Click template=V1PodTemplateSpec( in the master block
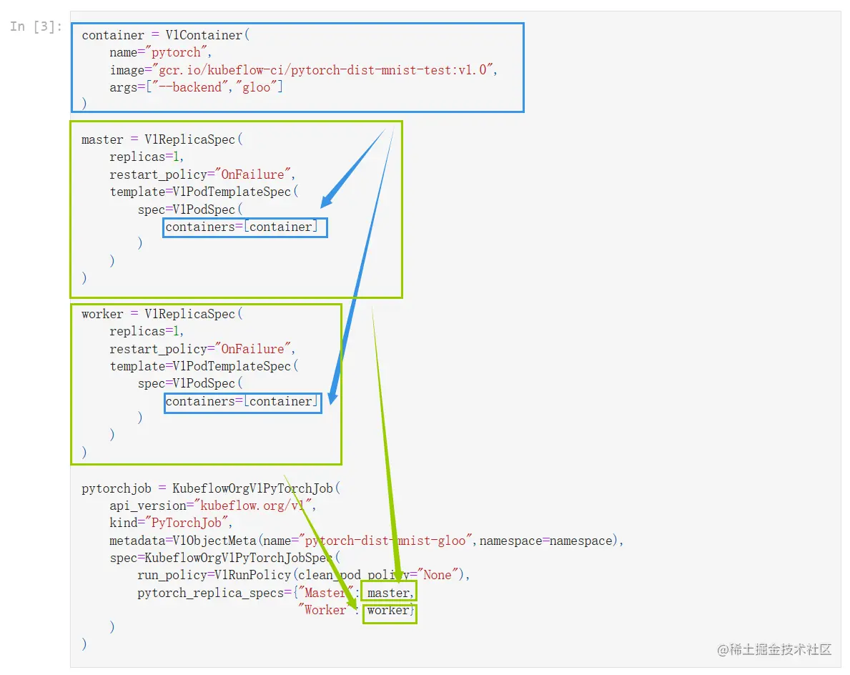Image resolution: width=850 pixels, height=675 pixels. (x=204, y=192)
